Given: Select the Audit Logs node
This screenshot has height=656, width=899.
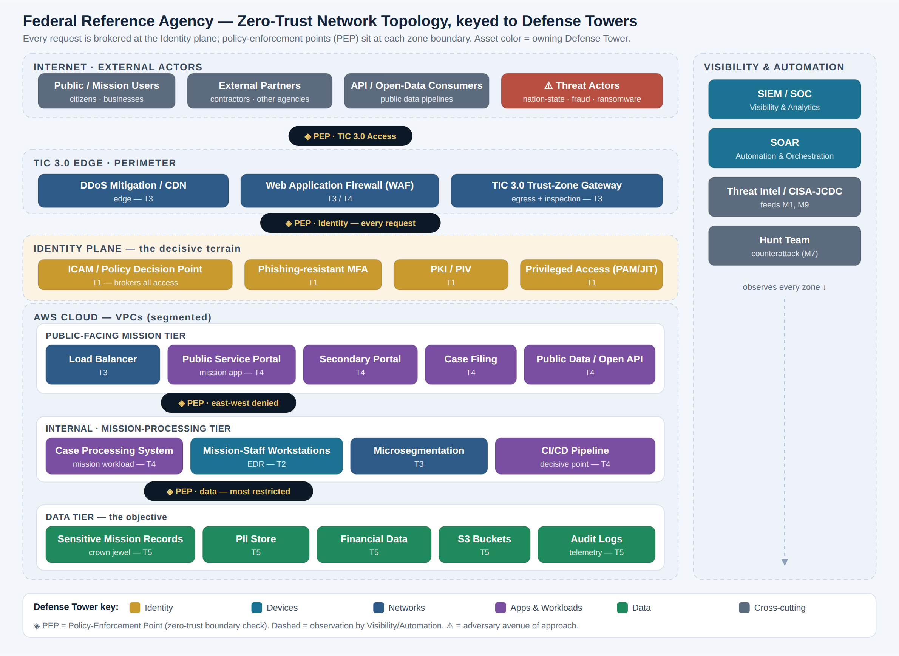Looking at the screenshot, I should tap(596, 545).
